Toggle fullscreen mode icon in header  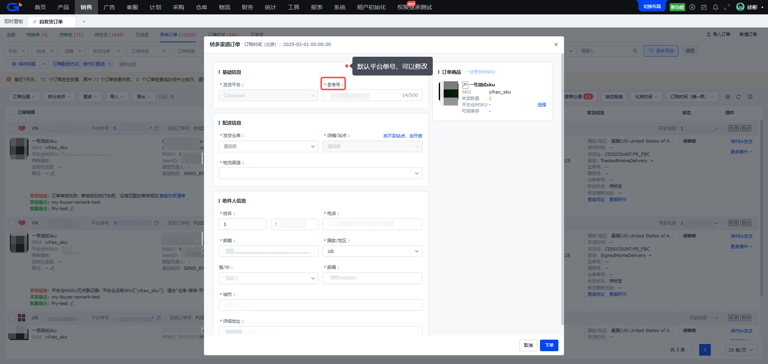pos(727,7)
